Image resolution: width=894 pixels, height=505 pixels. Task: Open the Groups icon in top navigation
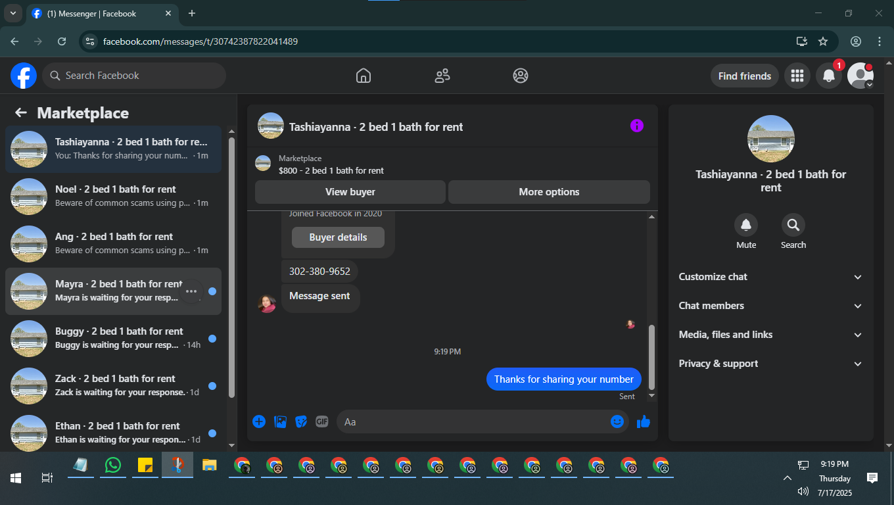[x=521, y=76]
